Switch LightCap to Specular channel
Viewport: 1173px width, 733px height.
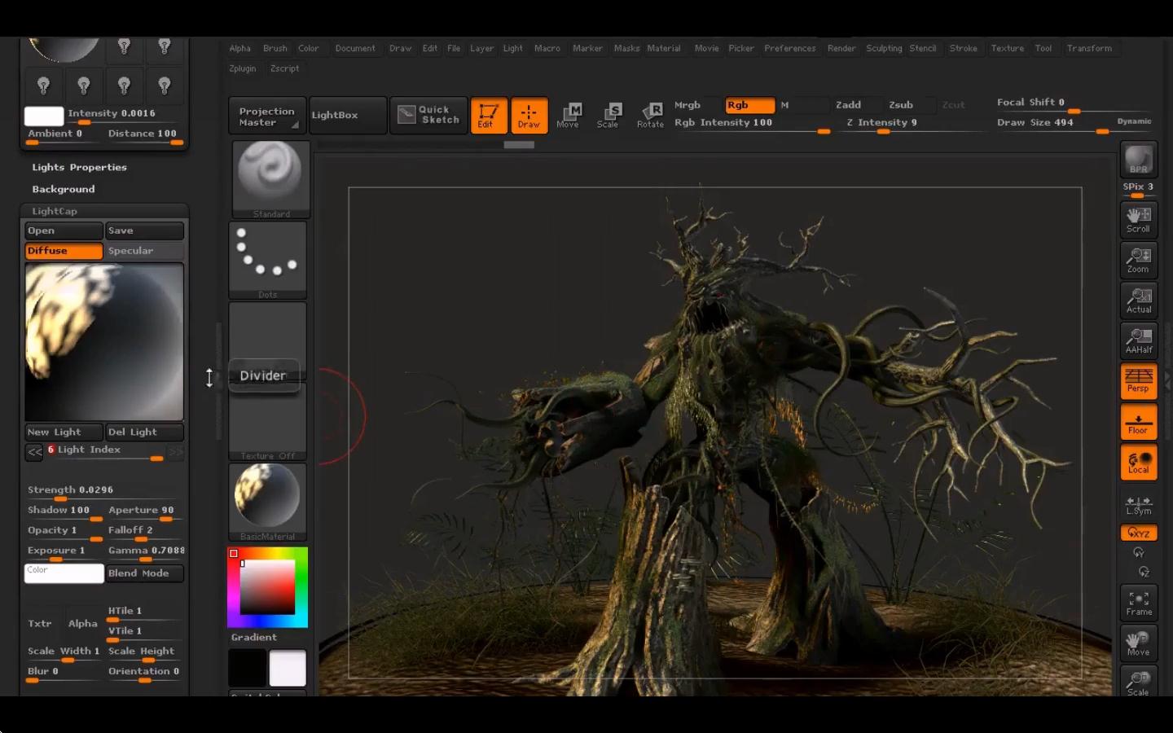coord(144,251)
